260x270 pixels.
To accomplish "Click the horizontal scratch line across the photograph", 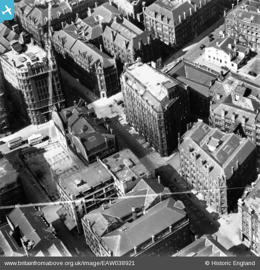I will (120, 198).
